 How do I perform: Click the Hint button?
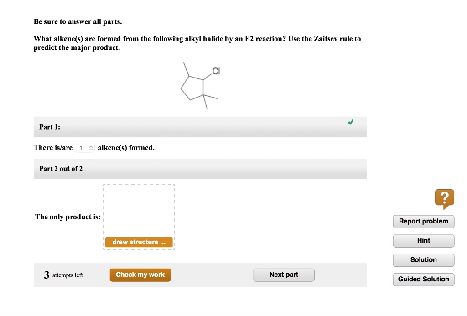[423, 241]
